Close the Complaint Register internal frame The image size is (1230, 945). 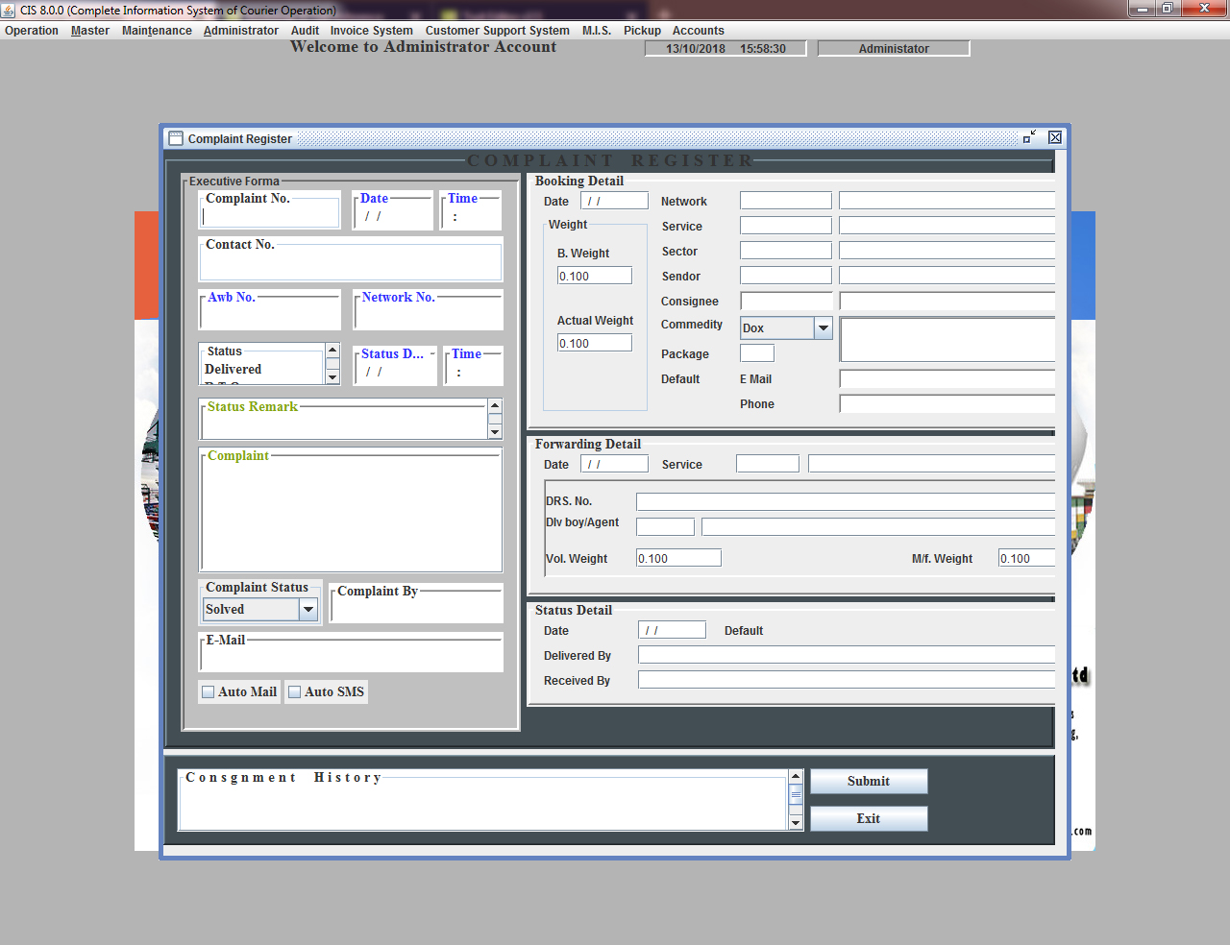click(1055, 137)
